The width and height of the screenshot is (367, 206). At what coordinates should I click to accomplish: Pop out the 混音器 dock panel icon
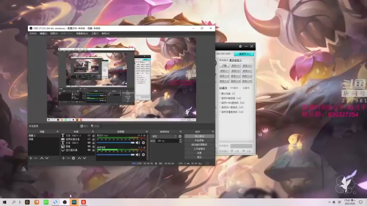point(147,132)
